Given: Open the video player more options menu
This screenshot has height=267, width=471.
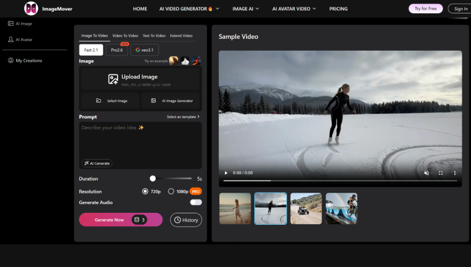Looking at the screenshot, I should tap(455, 173).
